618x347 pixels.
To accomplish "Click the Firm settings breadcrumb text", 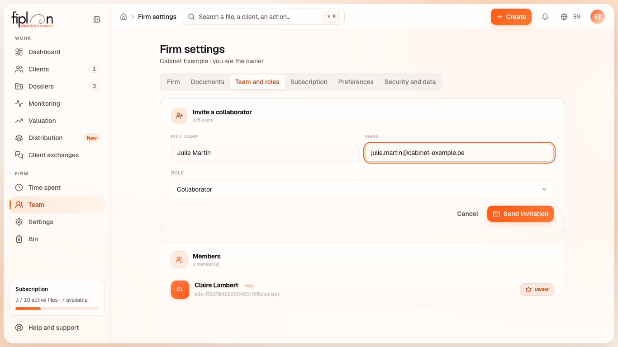I will [157, 17].
